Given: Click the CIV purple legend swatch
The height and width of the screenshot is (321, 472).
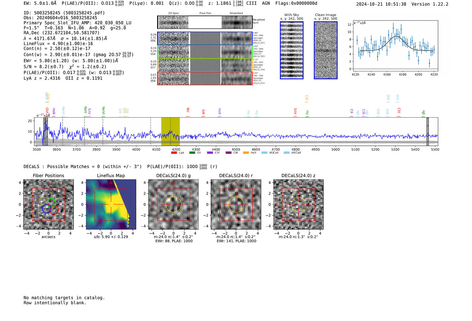Looking at the screenshot, I should click(x=210, y=153).
